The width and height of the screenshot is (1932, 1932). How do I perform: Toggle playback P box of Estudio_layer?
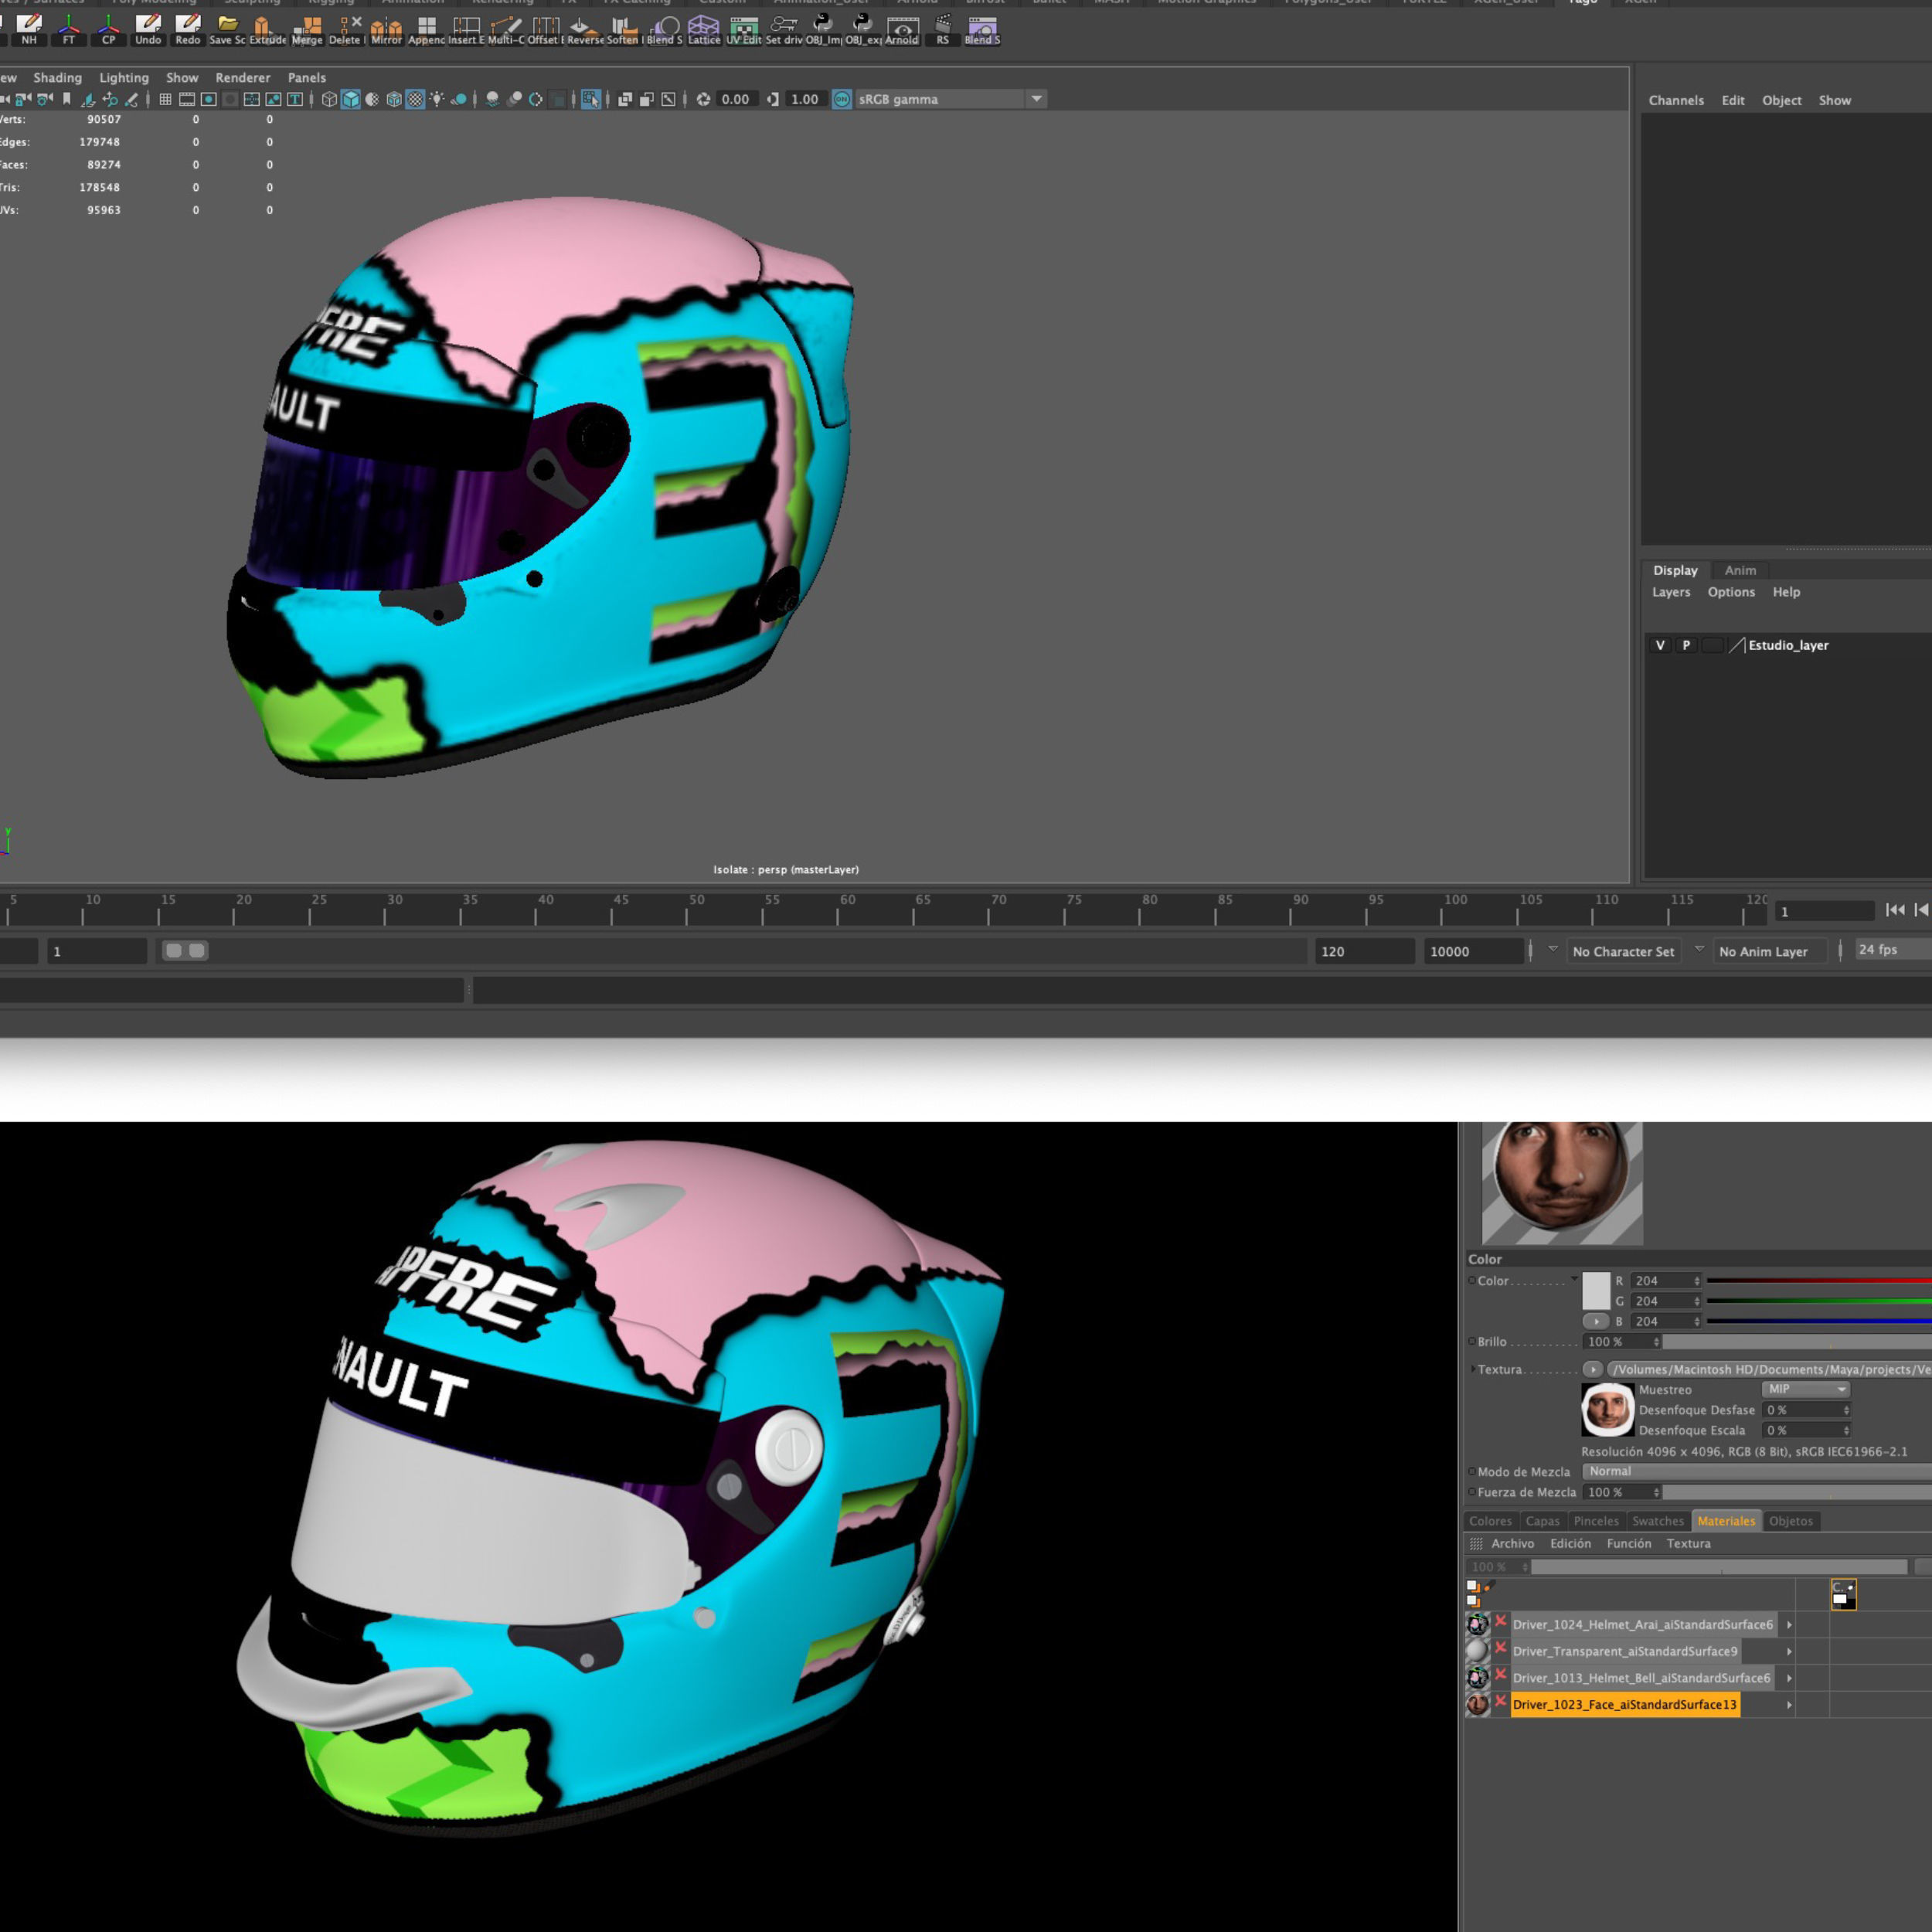coord(1686,645)
